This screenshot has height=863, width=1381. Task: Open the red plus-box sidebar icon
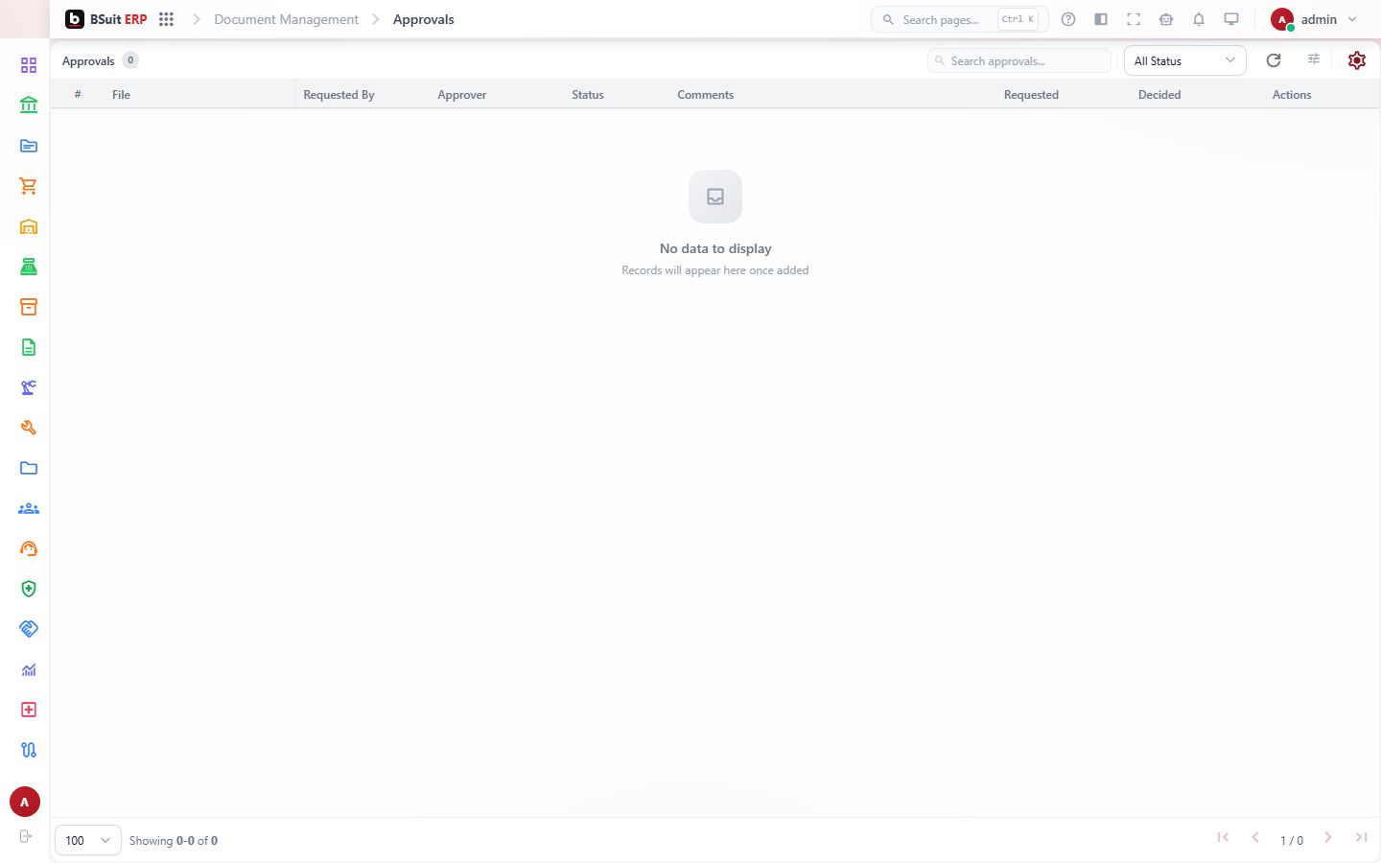(29, 710)
